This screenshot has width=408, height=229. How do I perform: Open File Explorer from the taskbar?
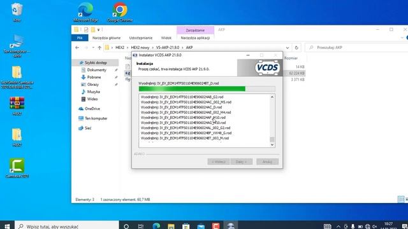click(x=171, y=226)
